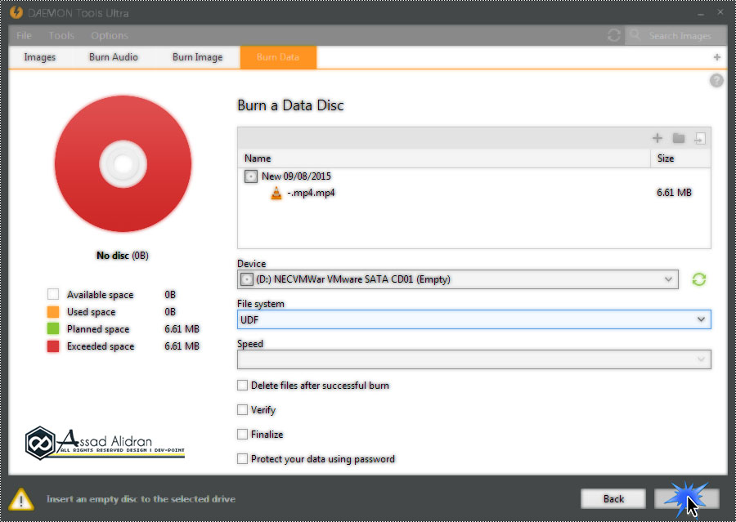This screenshot has height=522, width=736.
Task: Click the Back button
Action: (x=613, y=499)
